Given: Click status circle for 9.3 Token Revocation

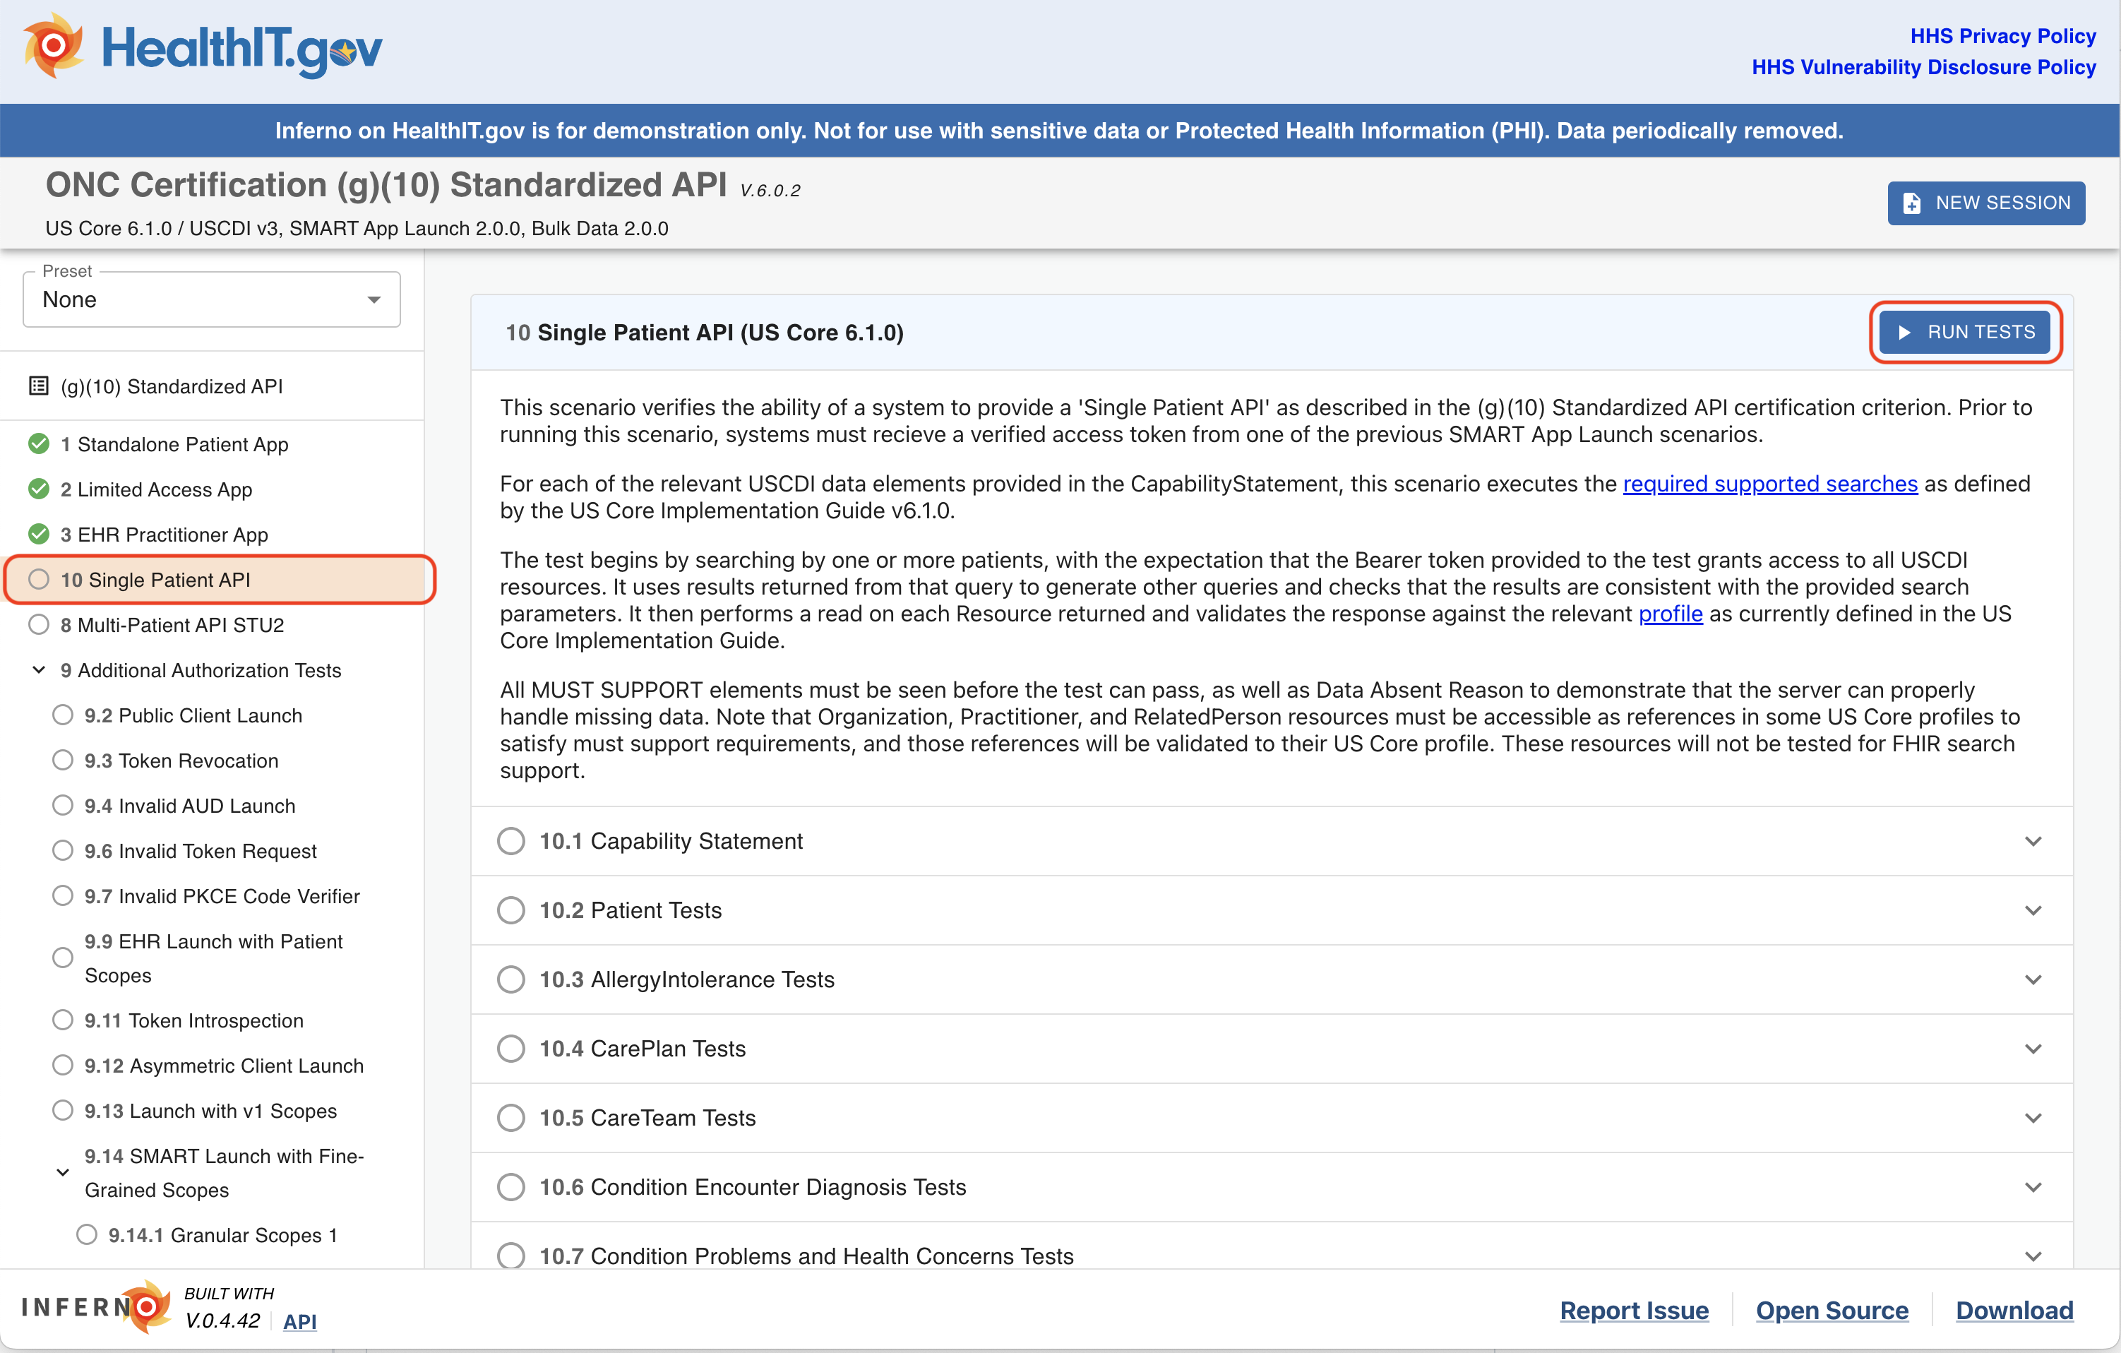Looking at the screenshot, I should click(x=63, y=761).
